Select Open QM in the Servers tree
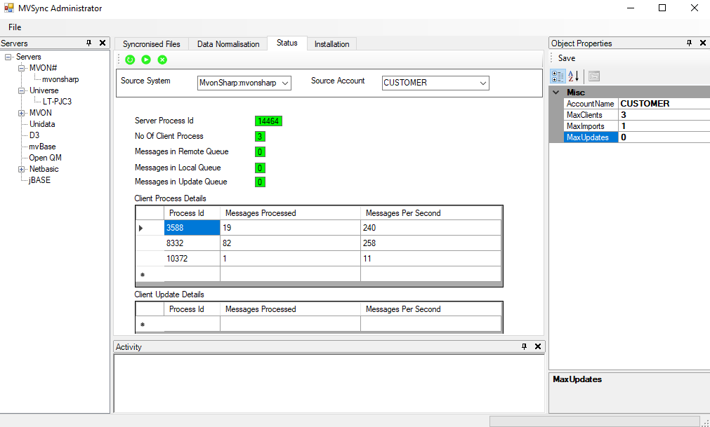The image size is (710, 427). [45, 158]
